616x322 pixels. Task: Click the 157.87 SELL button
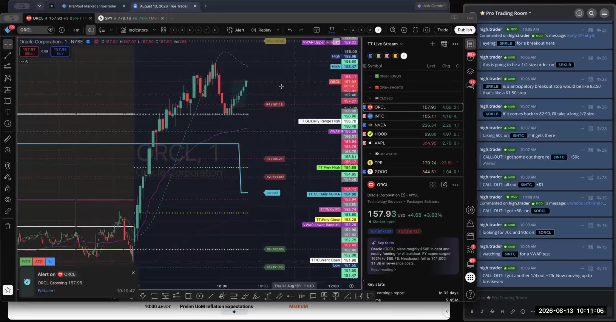29,51
